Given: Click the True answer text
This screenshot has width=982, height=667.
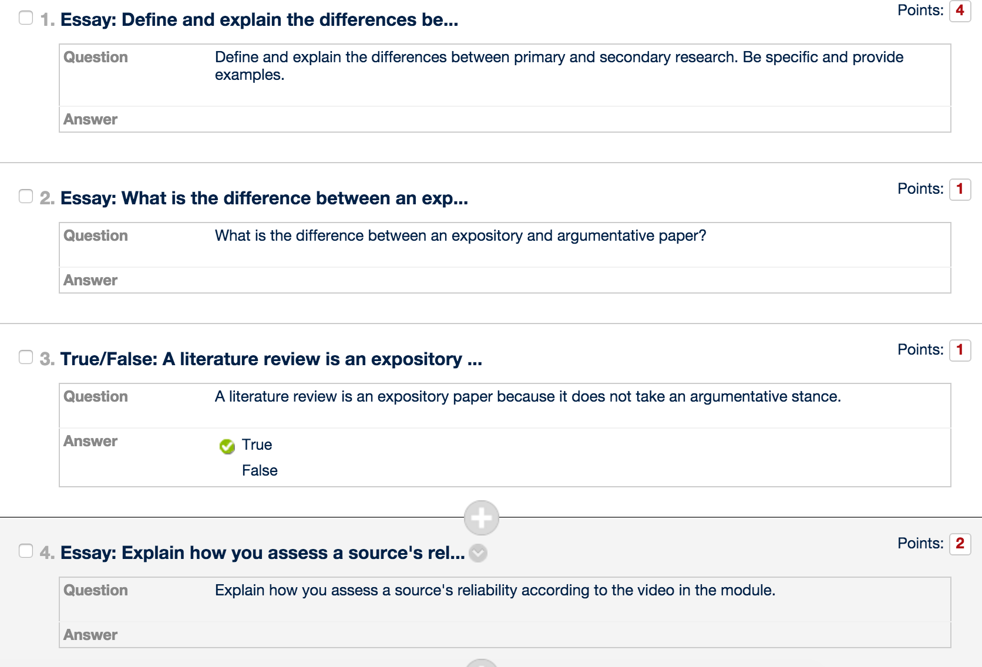Looking at the screenshot, I should 257,445.
